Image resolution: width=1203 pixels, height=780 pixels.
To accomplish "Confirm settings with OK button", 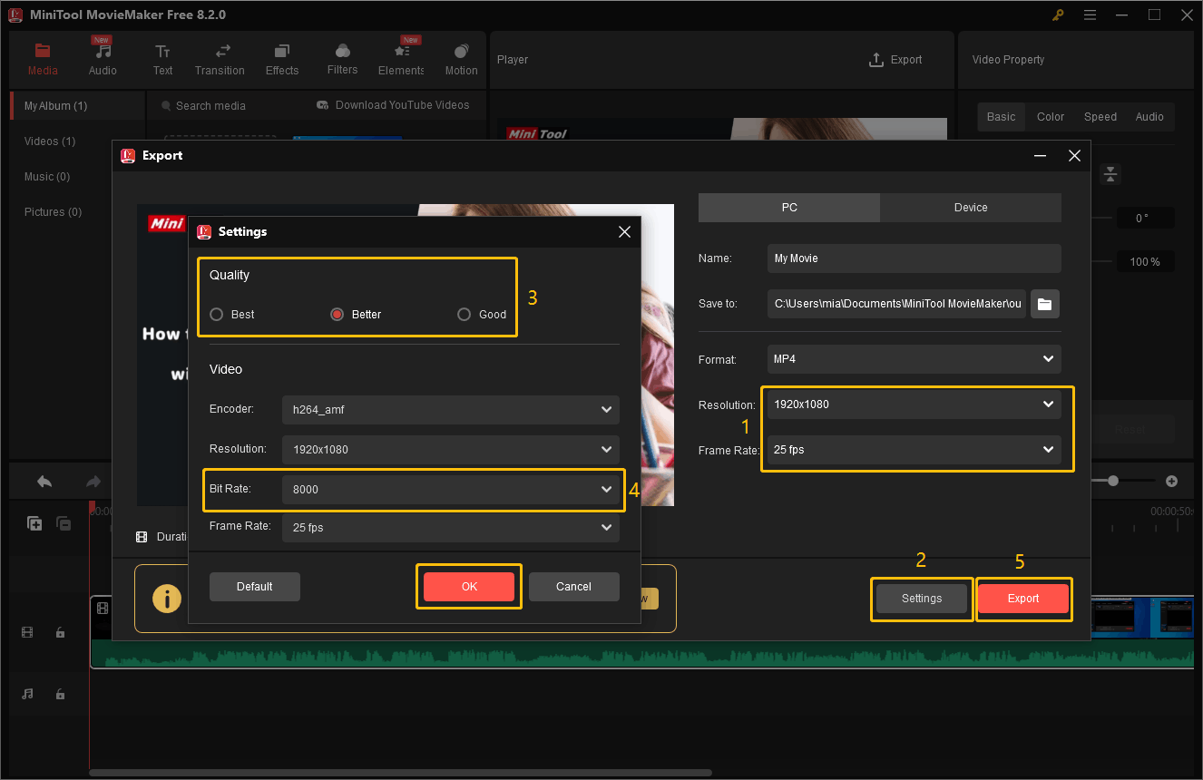I will click(x=469, y=587).
